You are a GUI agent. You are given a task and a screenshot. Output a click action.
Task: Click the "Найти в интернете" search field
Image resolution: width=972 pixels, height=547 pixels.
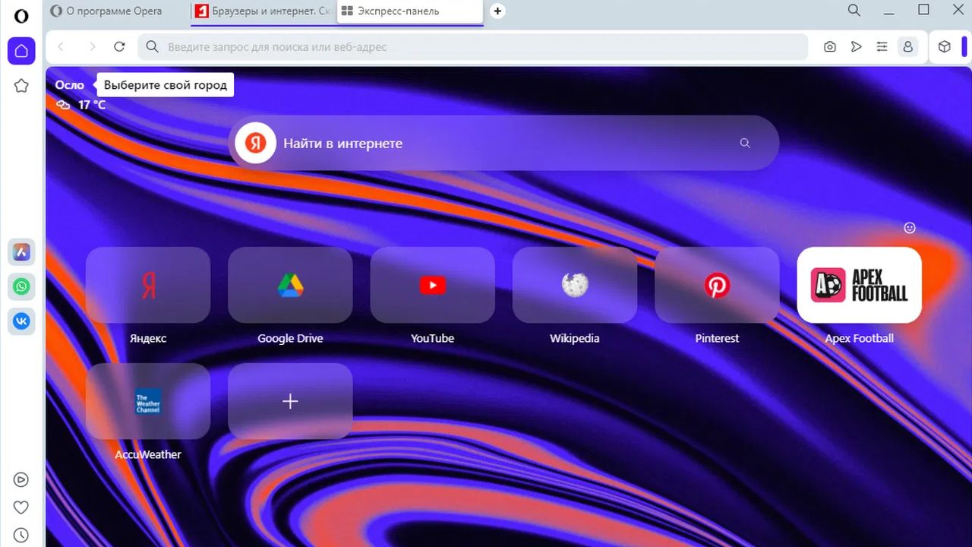503,143
